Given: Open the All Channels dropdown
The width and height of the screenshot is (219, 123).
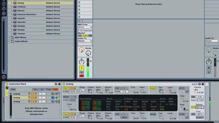Looking at the screenshot, I should pyautogui.click(x=85, y=30).
